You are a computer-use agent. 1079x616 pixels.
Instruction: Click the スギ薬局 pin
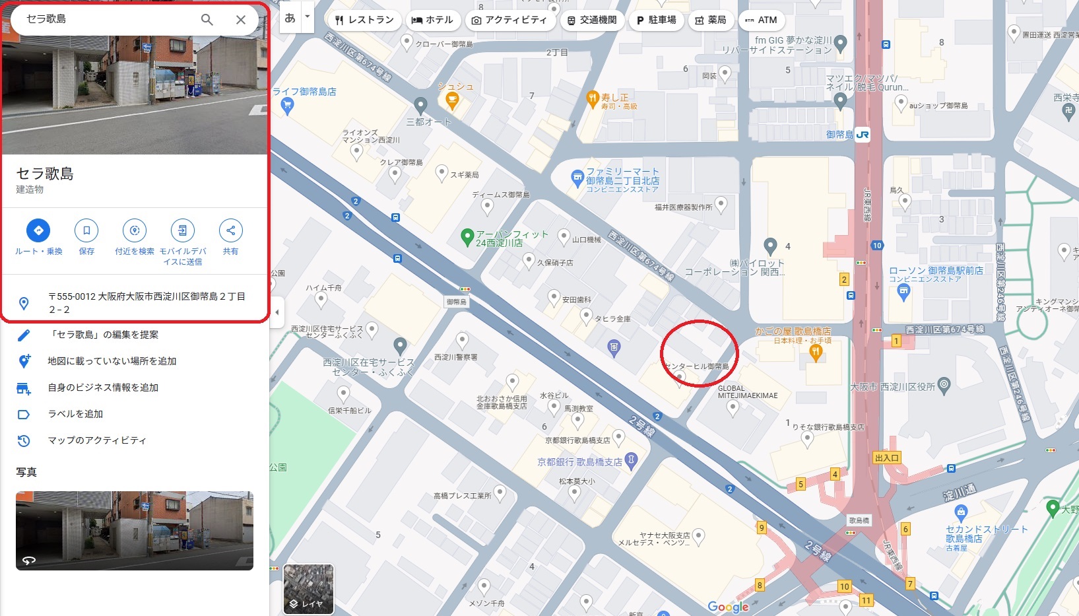pyautogui.click(x=442, y=174)
